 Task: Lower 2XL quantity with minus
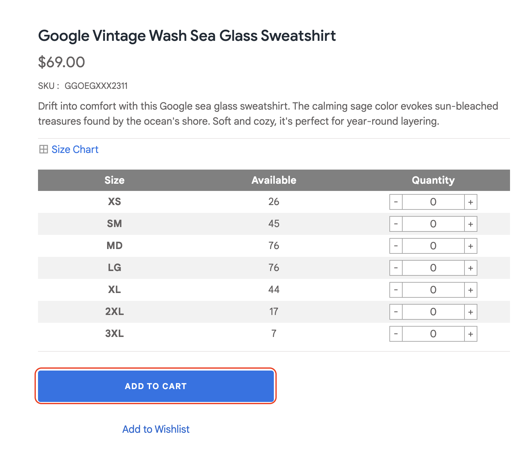tap(396, 312)
